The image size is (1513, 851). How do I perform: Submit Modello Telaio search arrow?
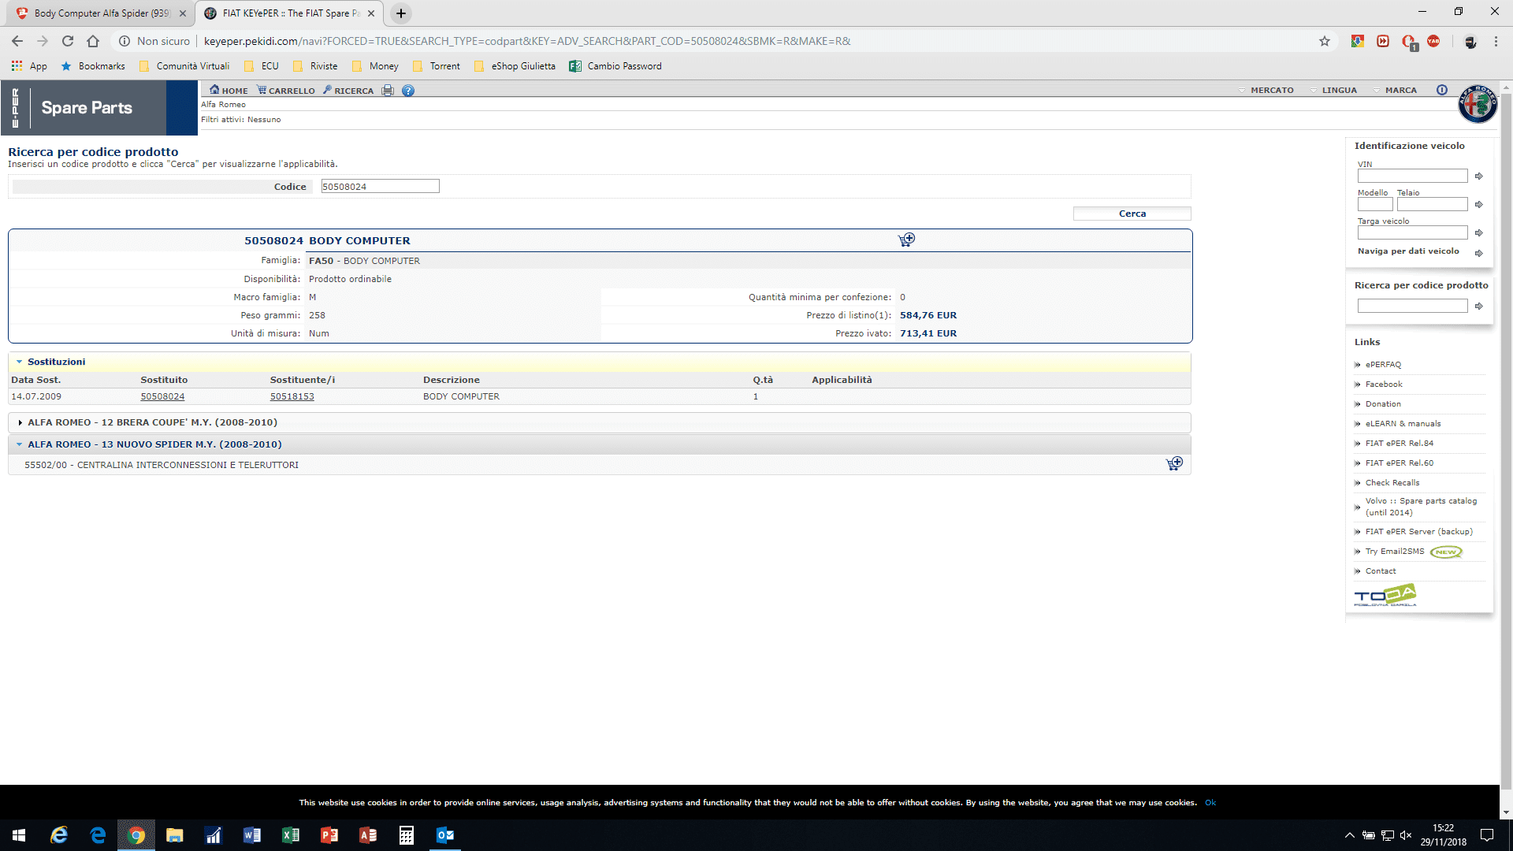1479,205
